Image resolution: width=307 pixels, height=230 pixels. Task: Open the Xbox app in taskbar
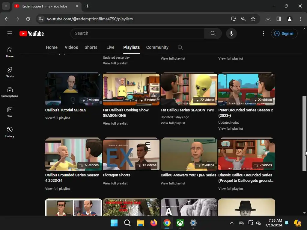pyautogui.click(x=180, y=223)
